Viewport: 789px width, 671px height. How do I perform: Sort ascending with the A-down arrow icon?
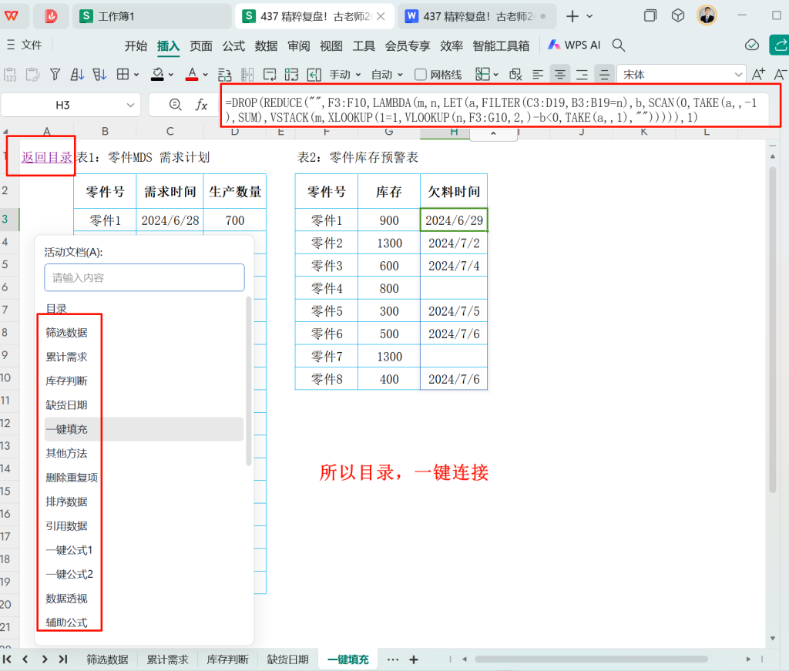[77, 75]
